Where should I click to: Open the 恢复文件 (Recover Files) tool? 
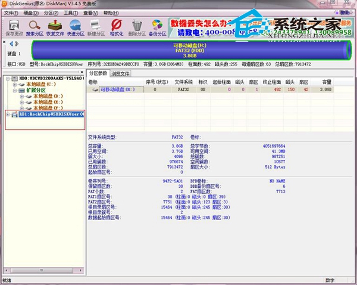tap(55, 27)
